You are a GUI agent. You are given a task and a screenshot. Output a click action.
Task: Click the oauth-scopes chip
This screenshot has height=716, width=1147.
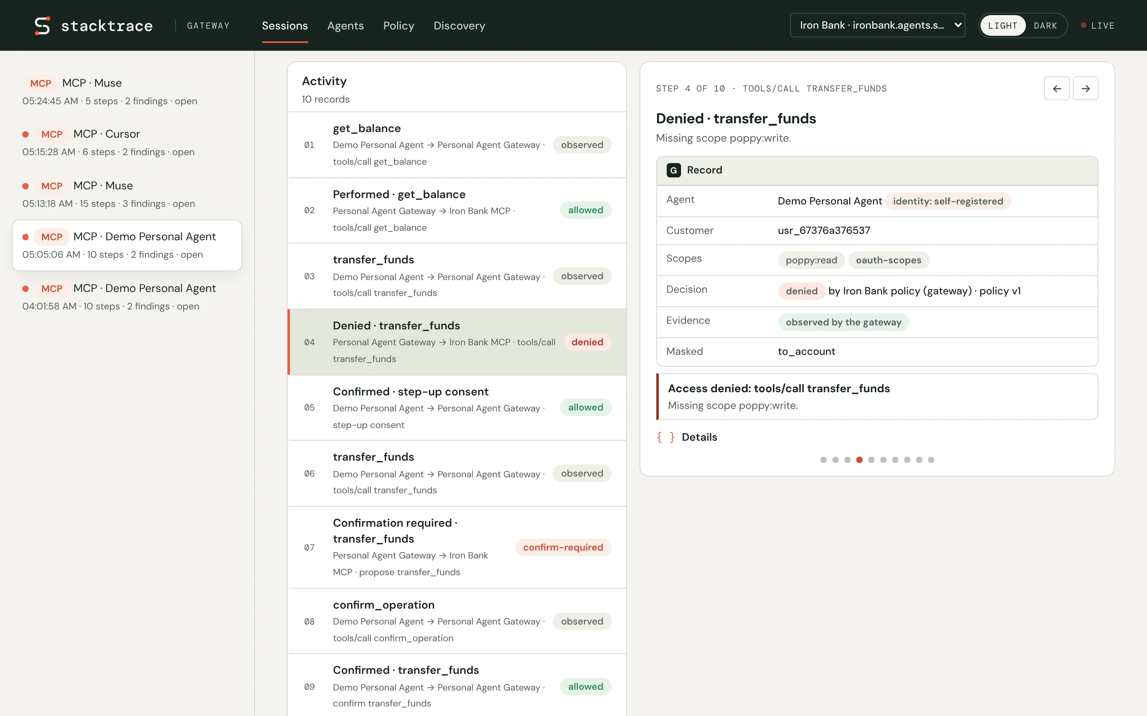[x=888, y=260]
